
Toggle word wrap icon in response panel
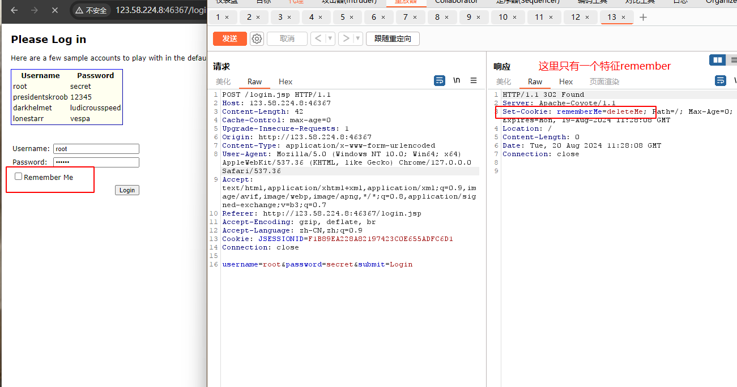click(721, 81)
